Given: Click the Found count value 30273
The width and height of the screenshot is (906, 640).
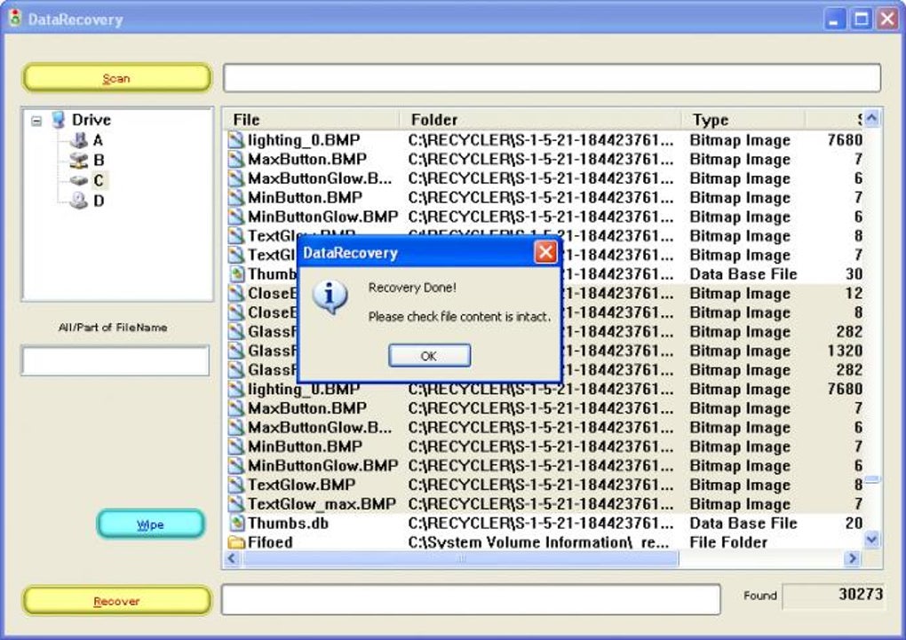Looking at the screenshot, I should pyautogui.click(x=861, y=595).
